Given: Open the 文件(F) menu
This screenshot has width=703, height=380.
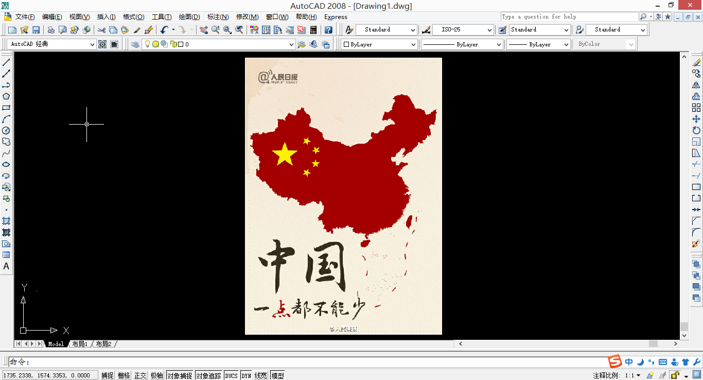Looking at the screenshot, I should (x=25, y=17).
